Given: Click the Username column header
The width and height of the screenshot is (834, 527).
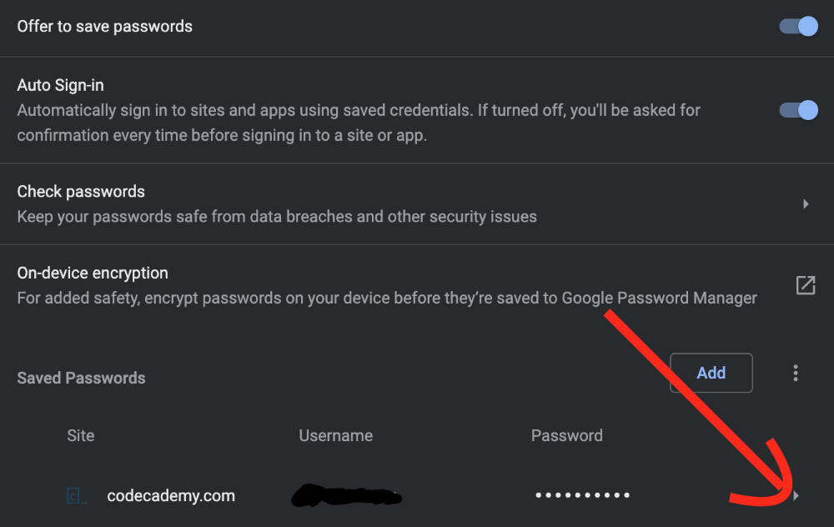Looking at the screenshot, I should 335,436.
